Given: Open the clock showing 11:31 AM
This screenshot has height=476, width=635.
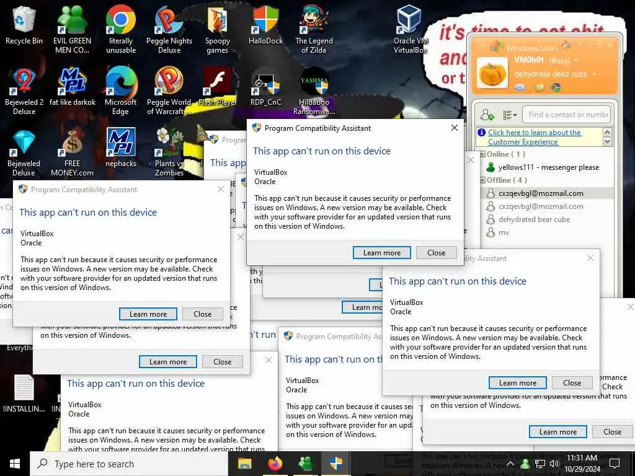Looking at the screenshot, I should pos(582,464).
